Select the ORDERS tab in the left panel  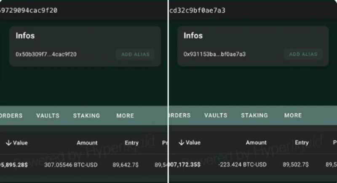tap(11, 115)
